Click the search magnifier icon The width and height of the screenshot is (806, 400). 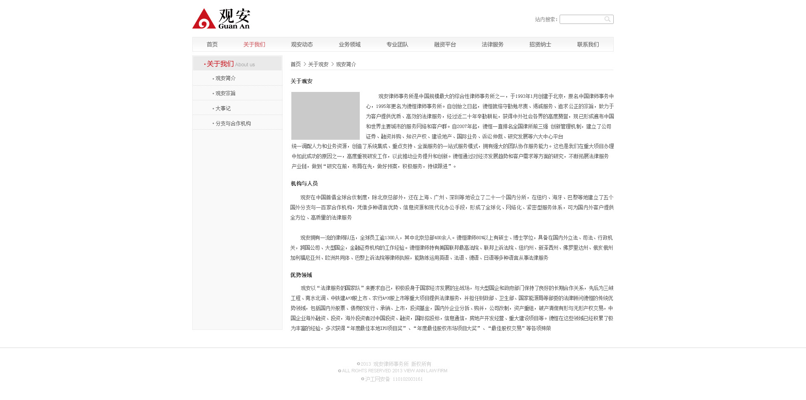pyautogui.click(x=607, y=19)
